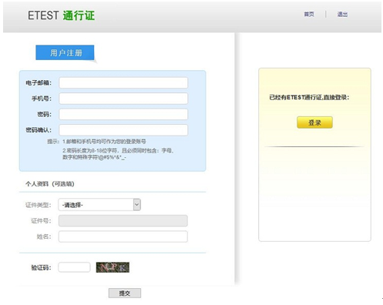The height and width of the screenshot is (305, 383).
Task: Refresh the captcha image
Action: 113,267
